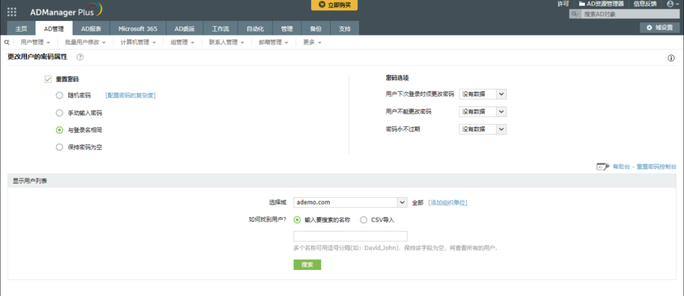The height and width of the screenshot is (296, 684).
Task: Click the 显示用户列表 section header
Action: 342,180
